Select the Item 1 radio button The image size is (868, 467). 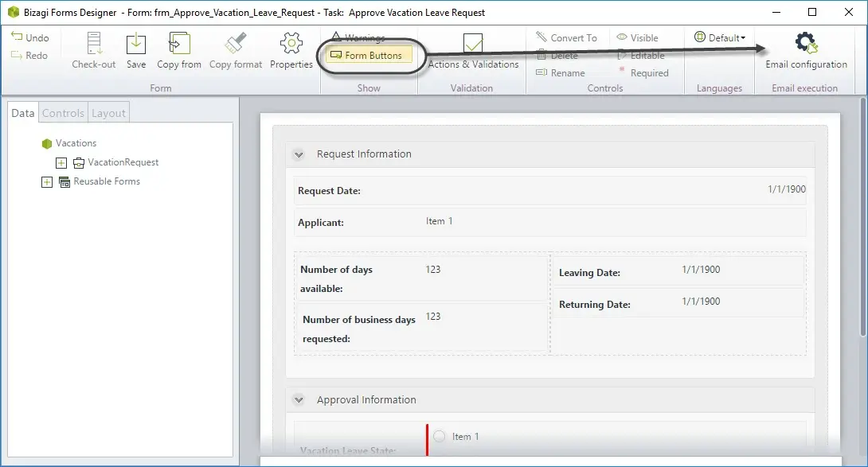coord(439,436)
